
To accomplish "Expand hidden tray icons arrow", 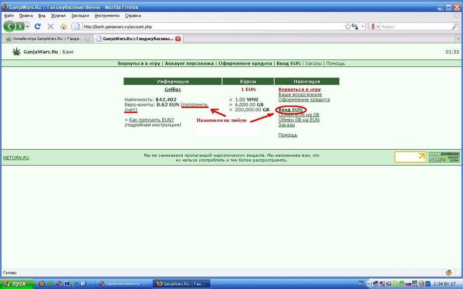I will click(x=369, y=284).
